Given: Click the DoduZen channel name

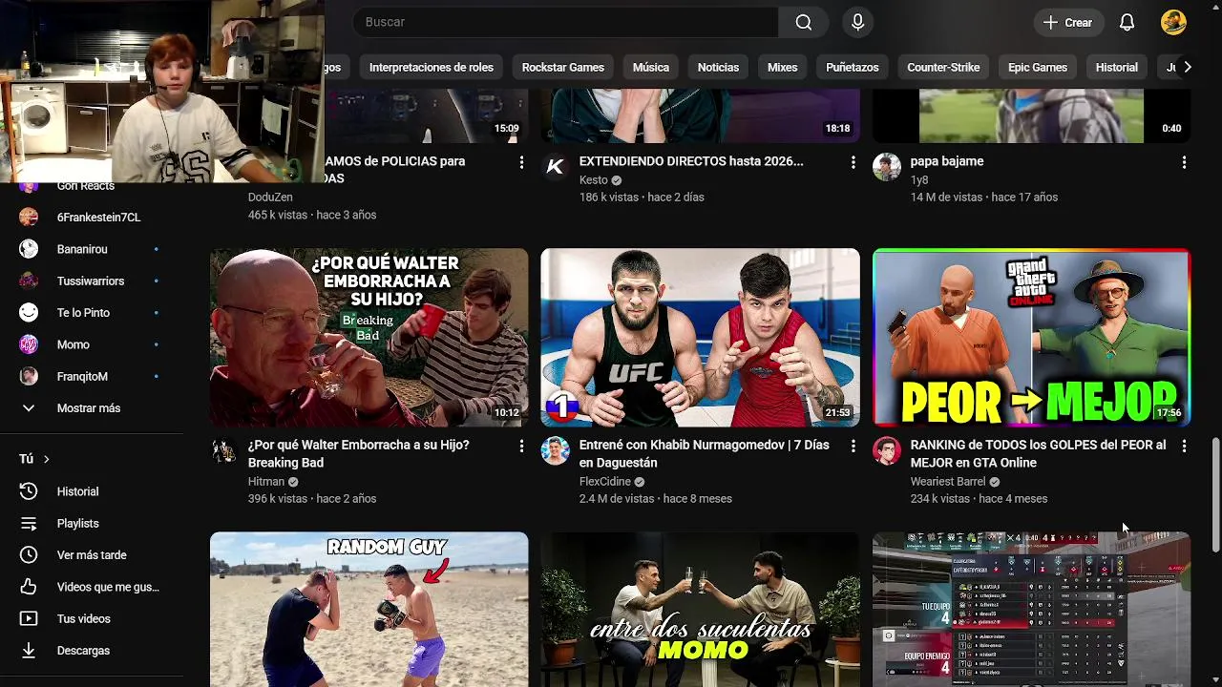Looking at the screenshot, I should click(x=270, y=198).
